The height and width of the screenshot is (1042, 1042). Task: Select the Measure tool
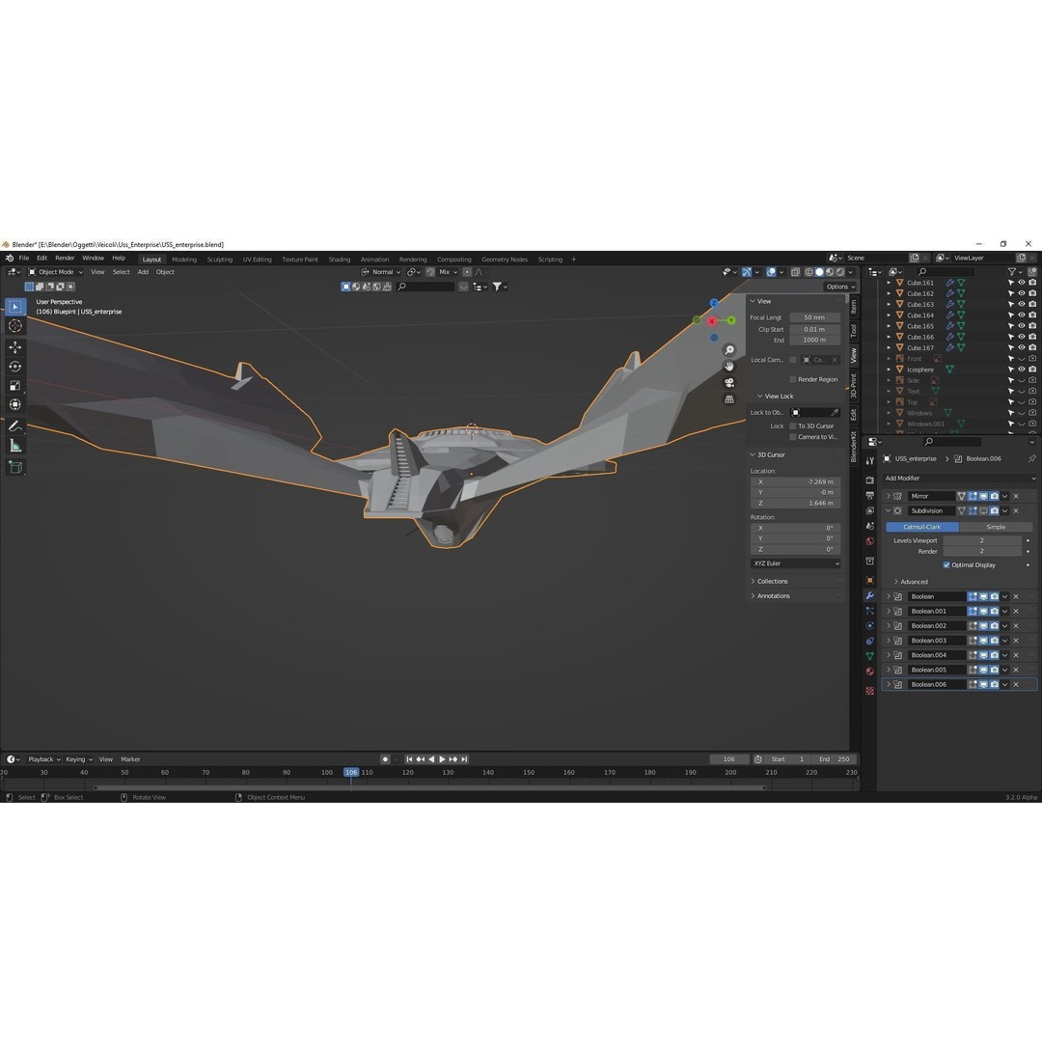(x=15, y=446)
